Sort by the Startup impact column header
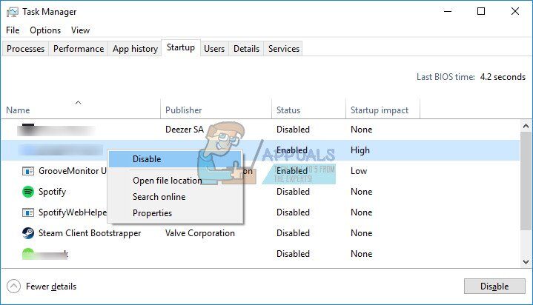Viewport: 533px width, 305px height. pyautogui.click(x=383, y=109)
